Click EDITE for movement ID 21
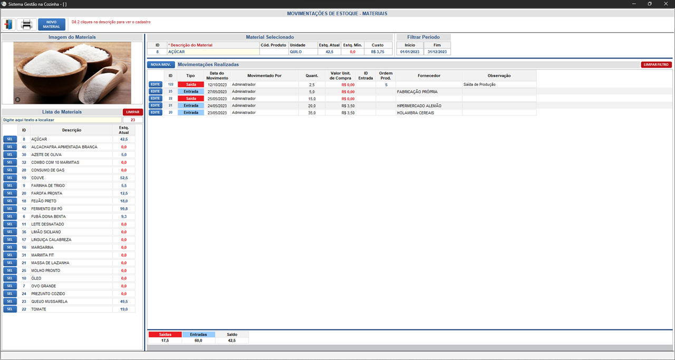675x360 pixels. [x=155, y=105]
